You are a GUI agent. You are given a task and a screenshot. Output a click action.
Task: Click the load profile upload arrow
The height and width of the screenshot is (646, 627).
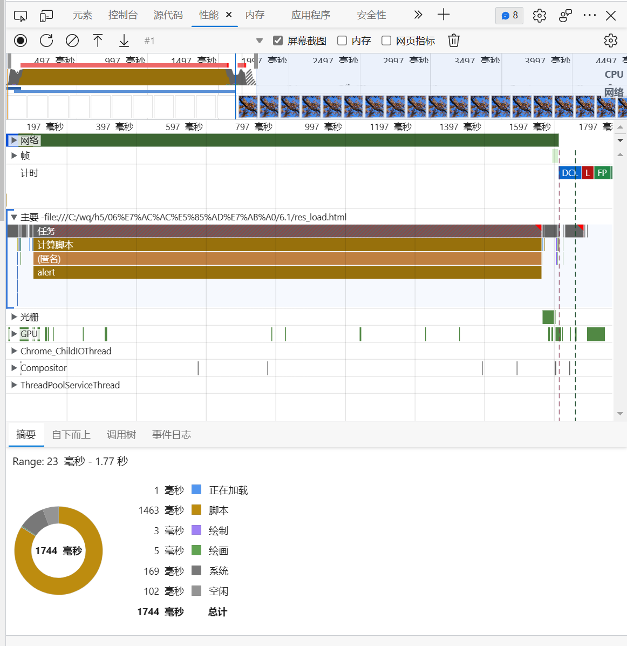pyautogui.click(x=98, y=41)
